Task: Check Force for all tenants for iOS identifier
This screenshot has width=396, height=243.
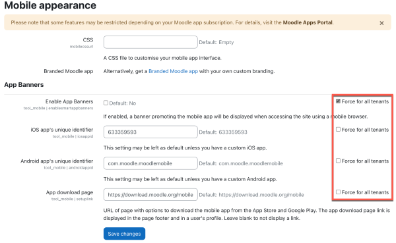Action: coord(338,129)
